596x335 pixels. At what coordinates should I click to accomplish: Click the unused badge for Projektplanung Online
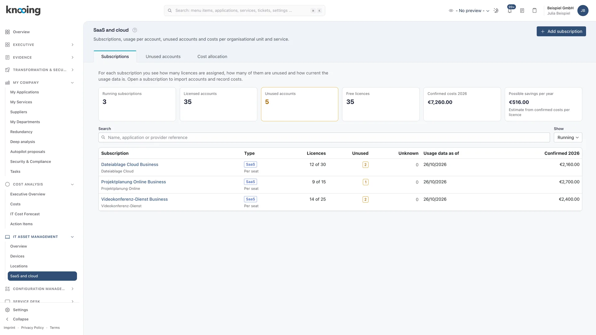(366, 182)
